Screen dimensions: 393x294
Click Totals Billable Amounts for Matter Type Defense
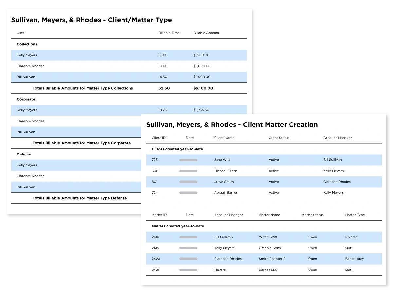(x=80, y=198)
